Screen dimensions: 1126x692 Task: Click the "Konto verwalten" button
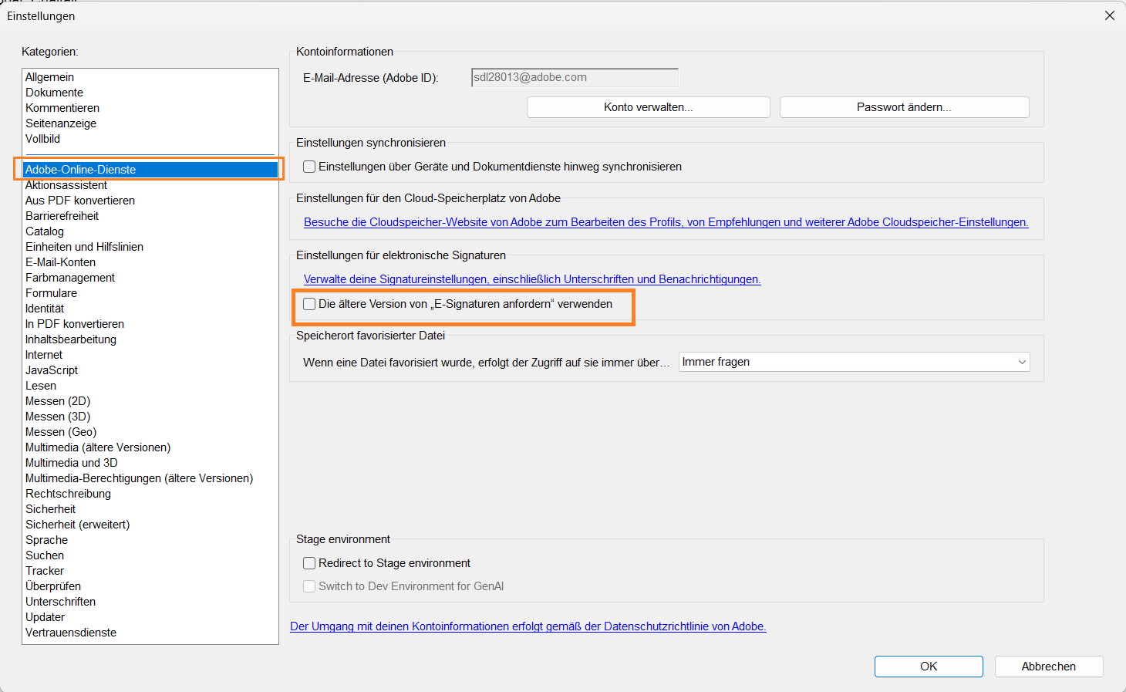648,106
